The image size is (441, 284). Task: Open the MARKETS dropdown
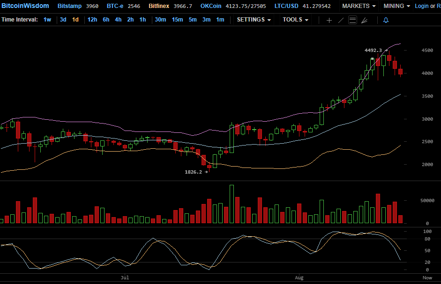click(x=359, y=6)
